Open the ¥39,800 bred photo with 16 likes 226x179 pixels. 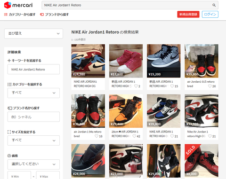click(88, 111)
